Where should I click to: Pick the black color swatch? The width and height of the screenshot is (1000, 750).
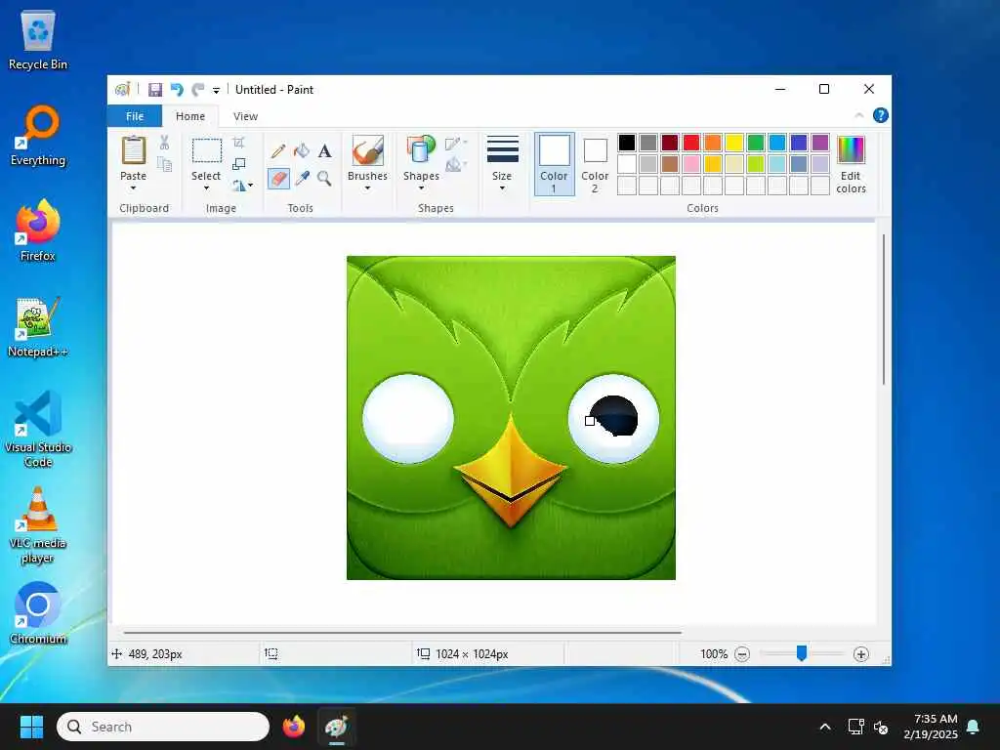[627, 143]
